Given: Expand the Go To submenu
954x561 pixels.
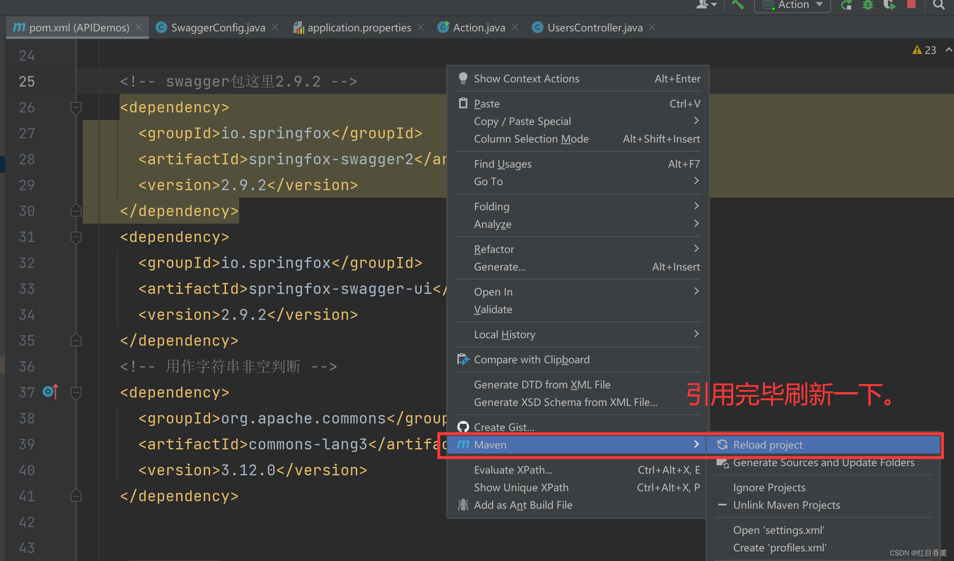Looking at the screenshot, I should coord(488,181).
